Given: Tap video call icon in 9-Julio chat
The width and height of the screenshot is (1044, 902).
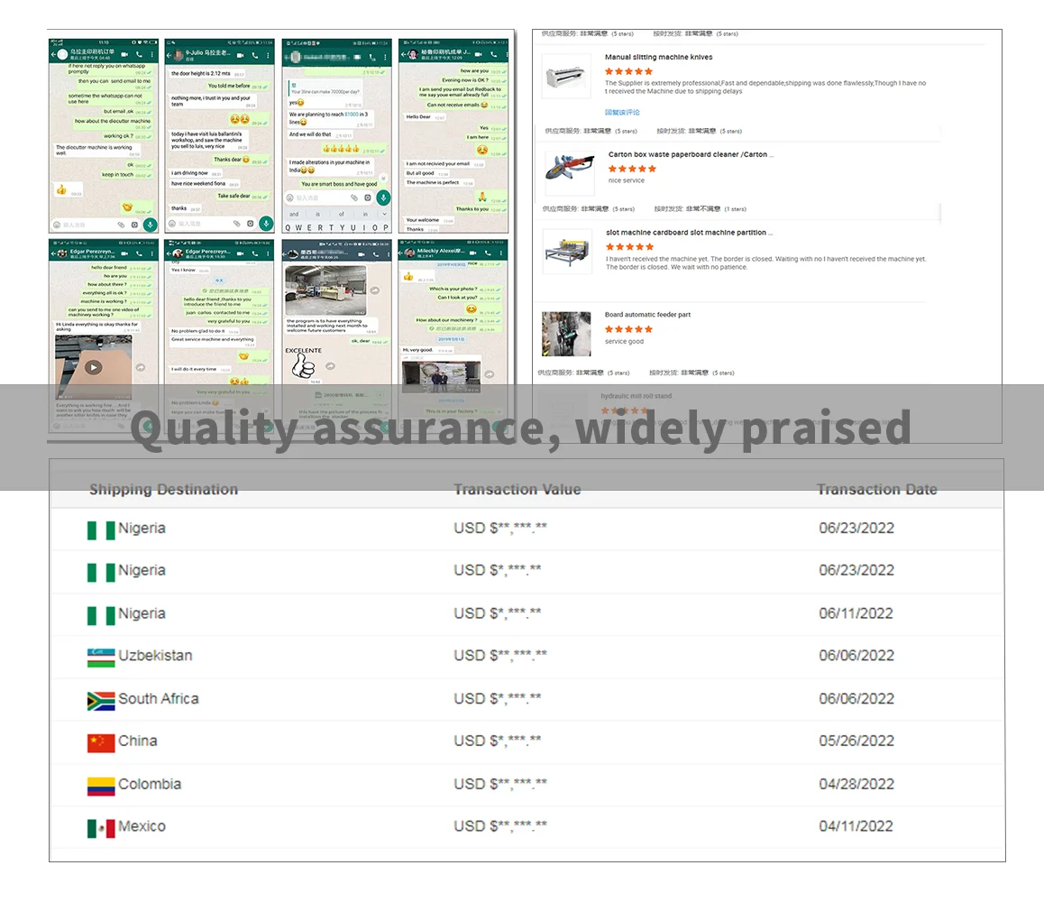Looking at the screenshot, I should (x=241, y=55).
